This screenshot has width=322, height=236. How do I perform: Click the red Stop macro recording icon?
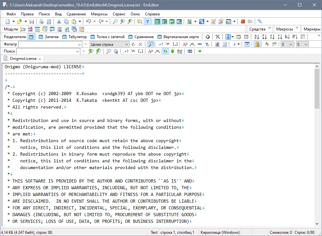pyautogui.click(x=243, y=21)
